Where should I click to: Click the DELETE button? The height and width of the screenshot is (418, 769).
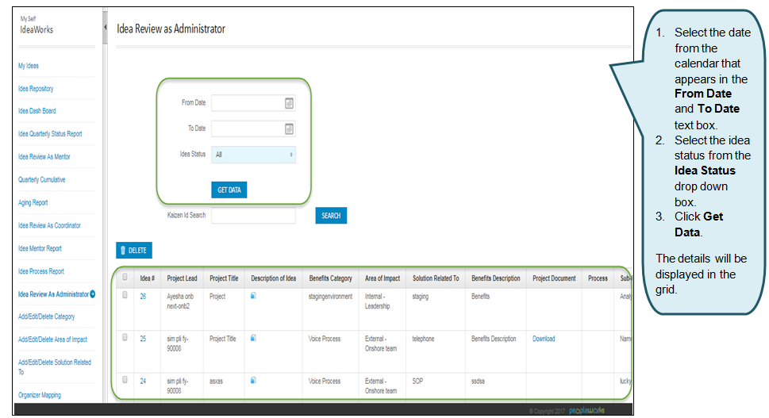(x=134, y=250)
